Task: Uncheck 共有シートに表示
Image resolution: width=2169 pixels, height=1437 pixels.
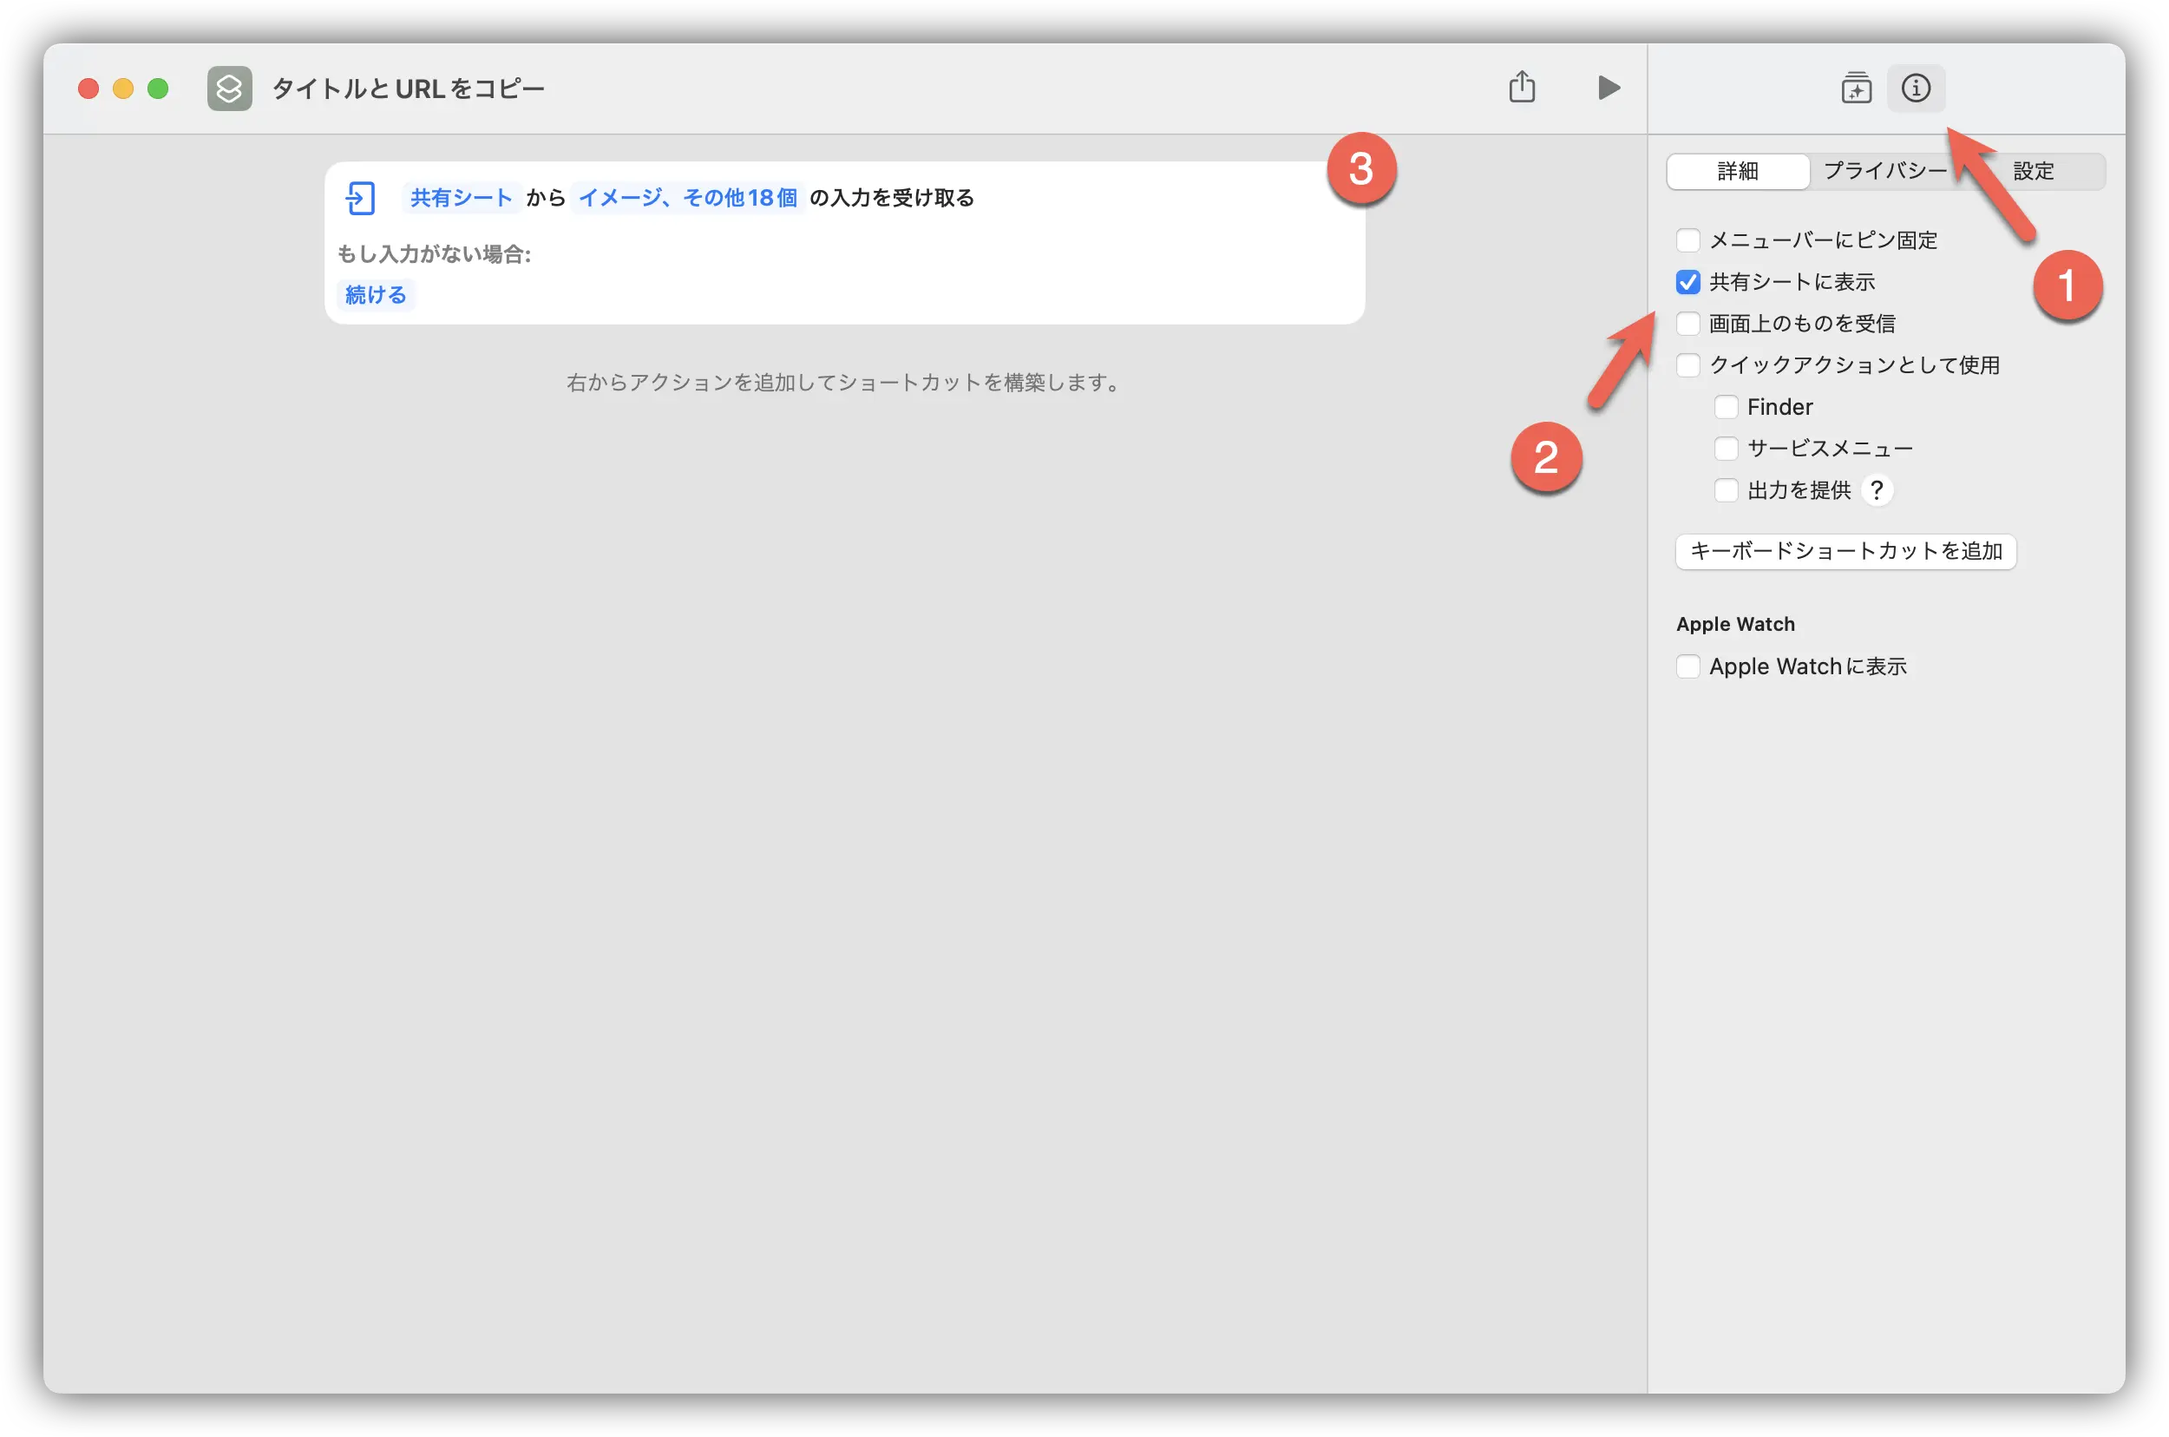Action: click(1688, 281)
